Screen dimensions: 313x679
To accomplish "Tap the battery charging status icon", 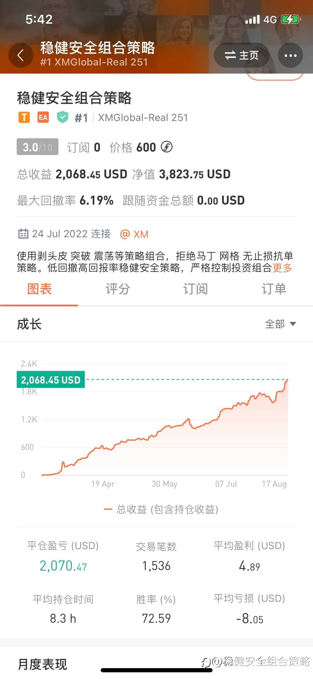I will [x=290, y=20].
